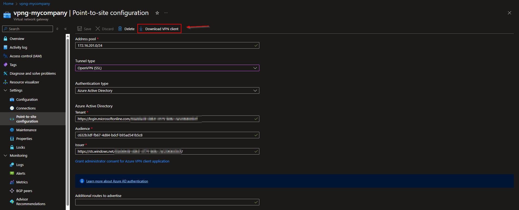Open Grant administrator consent link
Screen dimensions: 519x210
point(122,161)
